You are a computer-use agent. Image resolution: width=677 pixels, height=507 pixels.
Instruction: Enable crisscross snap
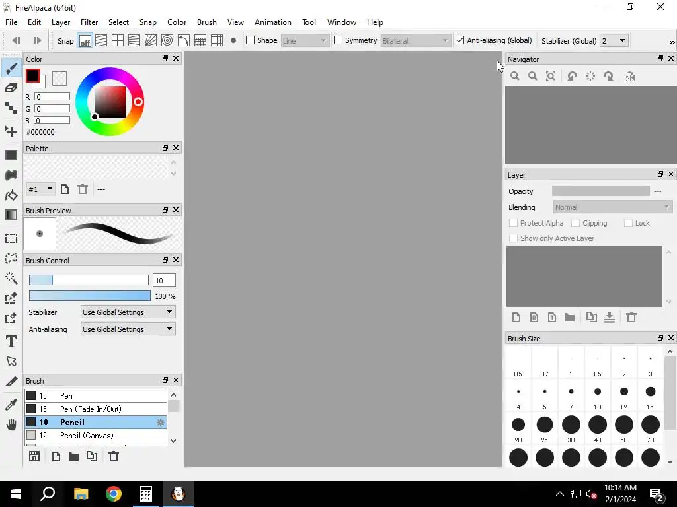tap(118, 40)
